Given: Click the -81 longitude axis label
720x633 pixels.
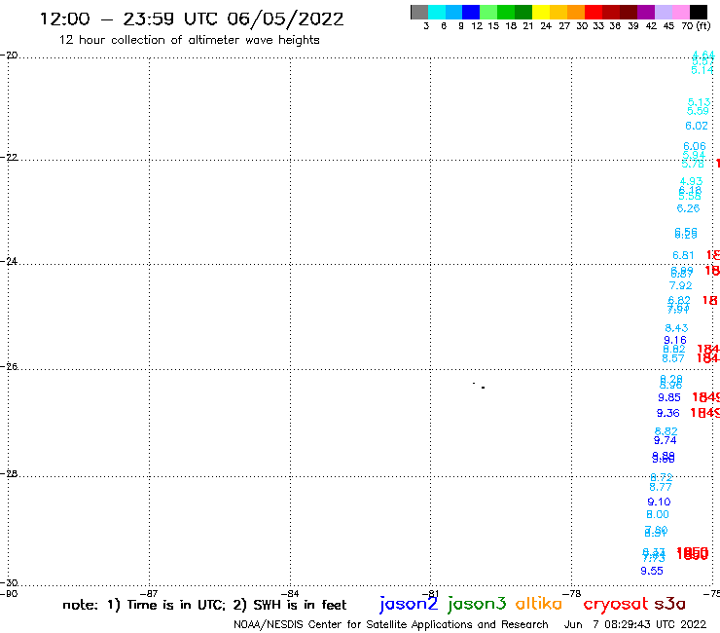Looking at the screenshot, I should [x=431, y=593].
